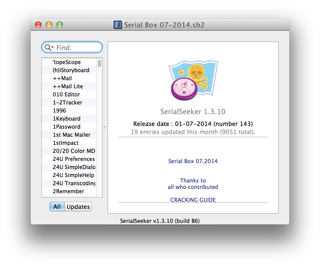Open the CRACKING GUIDE link
The image size is (320, 267).
[x=193, y=200]
